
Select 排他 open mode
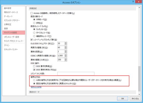[34, 23]
